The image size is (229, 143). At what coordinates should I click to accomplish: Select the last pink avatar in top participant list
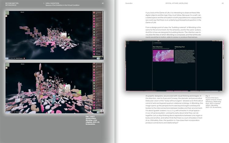click(94, 54)
